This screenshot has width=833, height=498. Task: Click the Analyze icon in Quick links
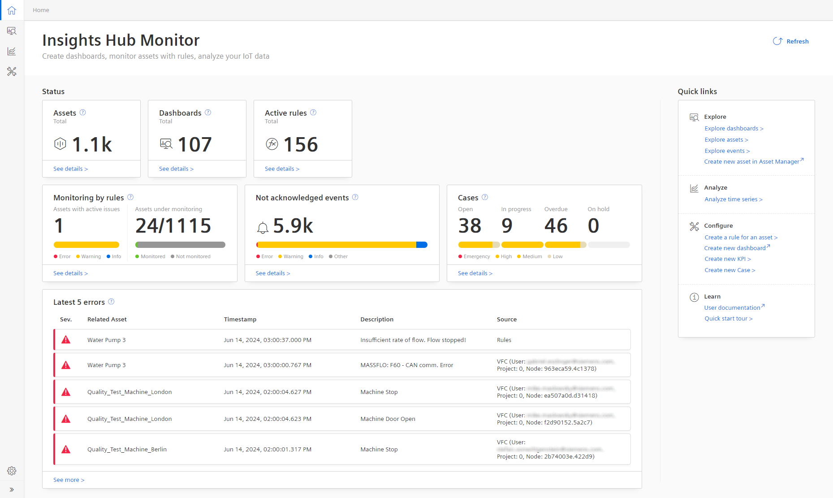694,188
